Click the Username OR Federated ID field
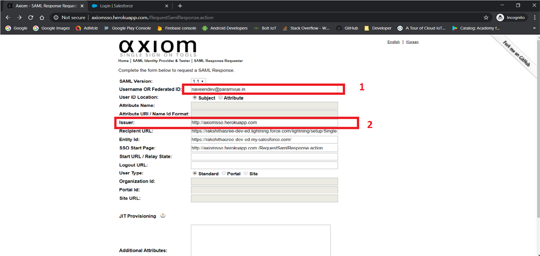The width and height of the screenshot is (540, 256). tap(264, 89)
